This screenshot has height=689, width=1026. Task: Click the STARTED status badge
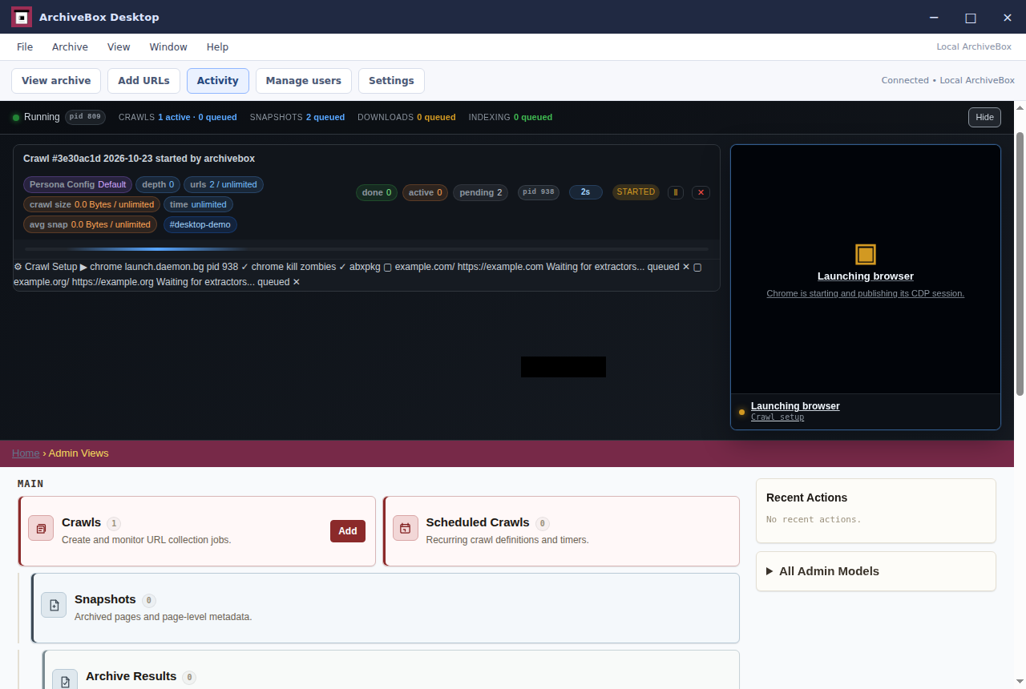[636, 192]
